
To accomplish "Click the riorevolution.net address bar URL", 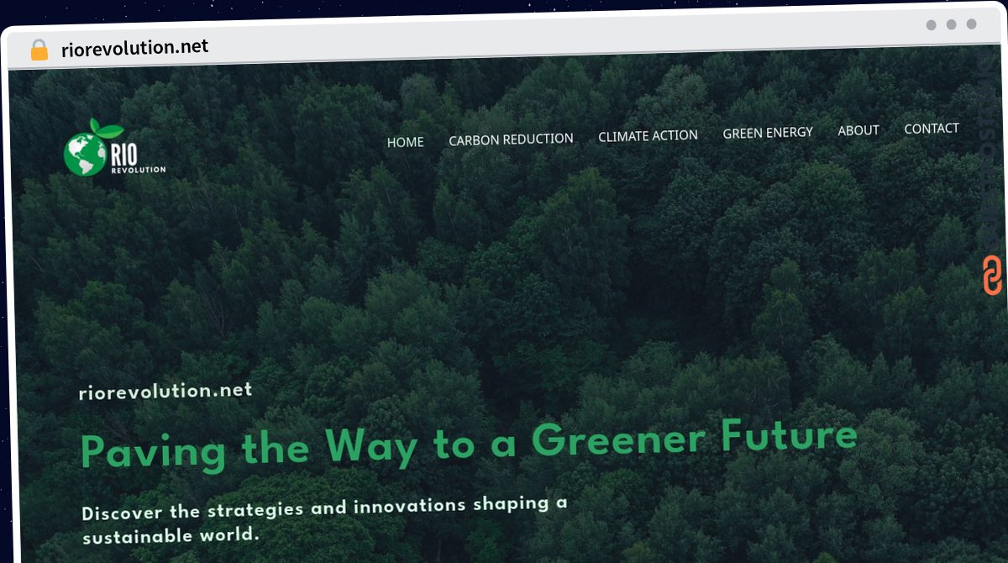I will [134, 47].
